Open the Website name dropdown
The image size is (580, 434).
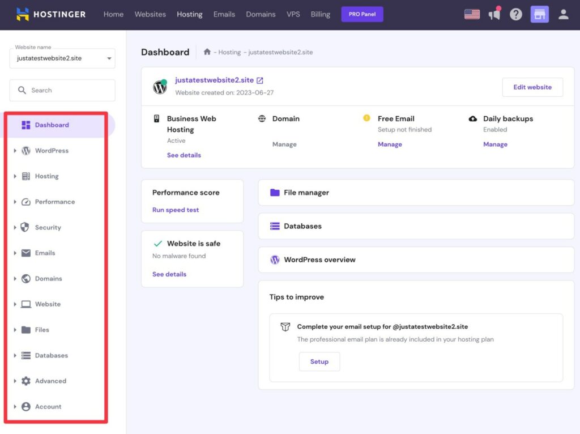coord(62,58)
